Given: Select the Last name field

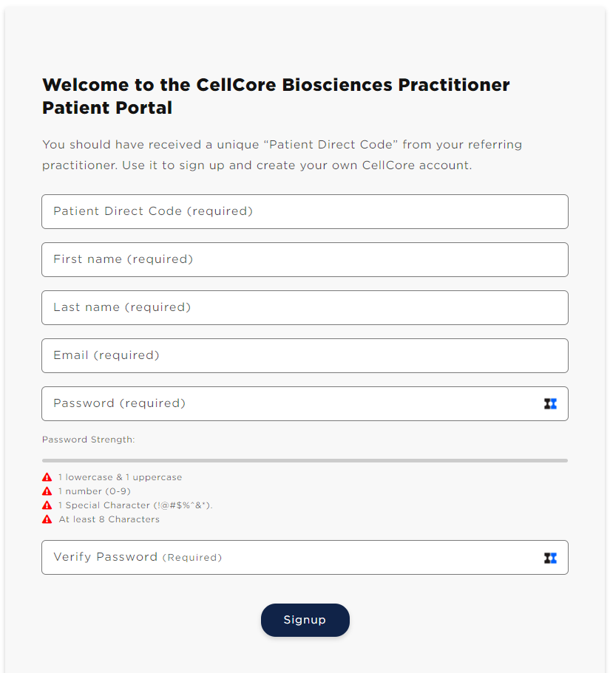Looking at the screenshot, I should click(305, 307).
